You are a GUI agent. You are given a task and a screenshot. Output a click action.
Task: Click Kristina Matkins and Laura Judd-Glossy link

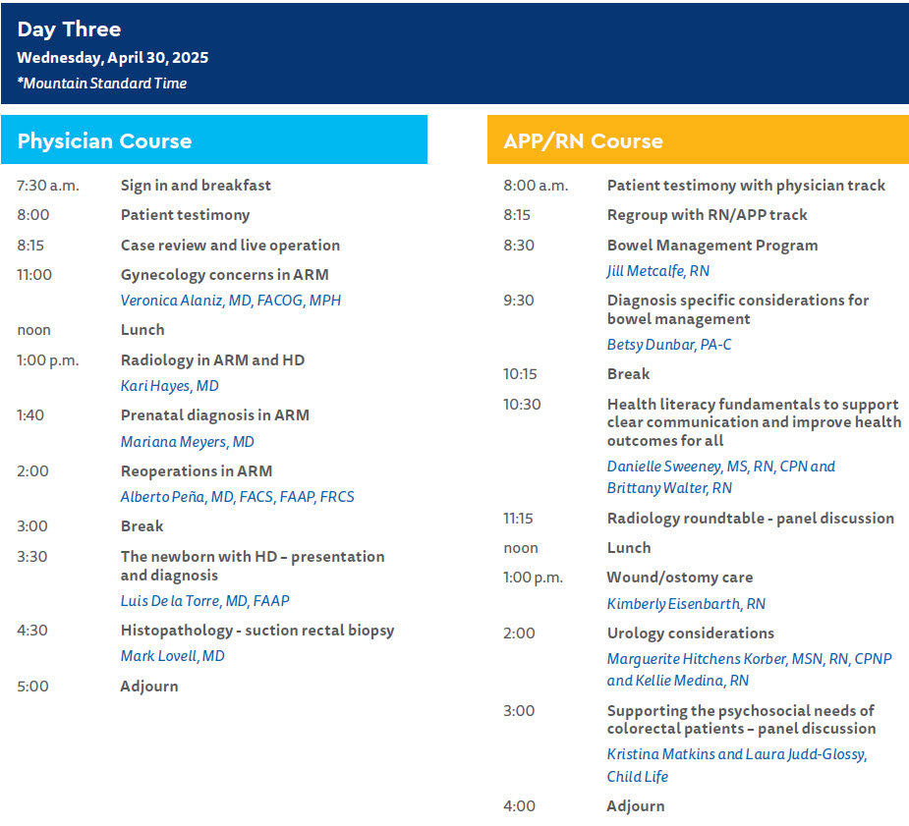click(736, 754)
